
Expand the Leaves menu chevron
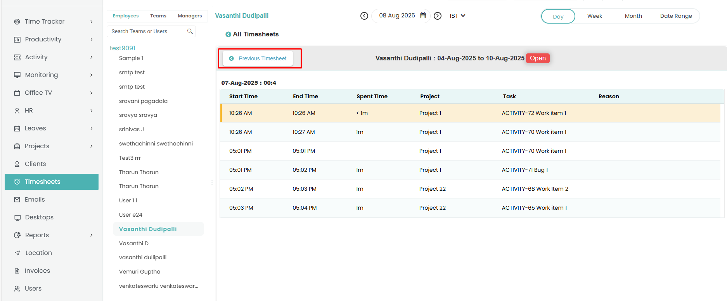pyautogui.click(x=92, y=128)
